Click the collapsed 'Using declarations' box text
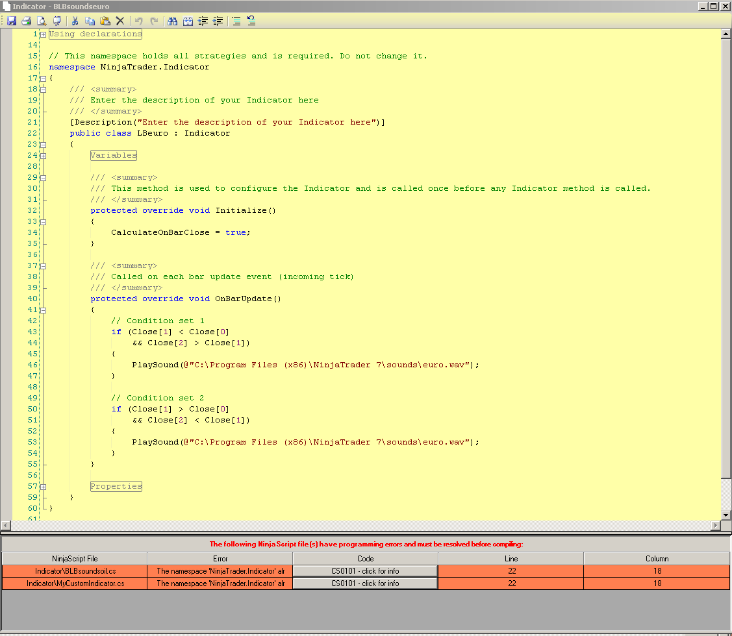Screen dimensions: 732x636 [x=95, y=34]
